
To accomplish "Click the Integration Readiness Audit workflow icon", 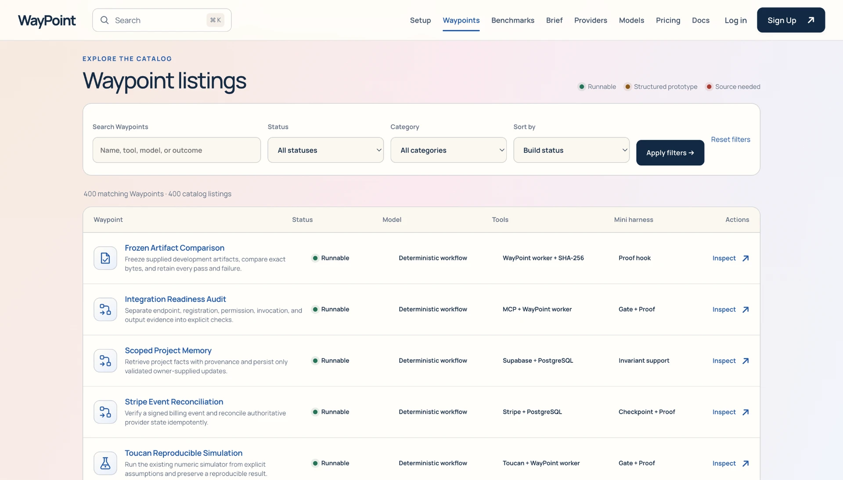I will pyautogui.click(x=105, y=310).
